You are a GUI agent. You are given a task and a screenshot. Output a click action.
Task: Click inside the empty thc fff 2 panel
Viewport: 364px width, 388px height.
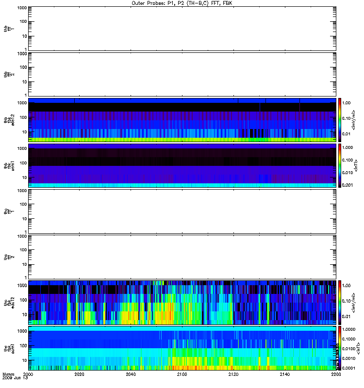(x=182, y=257)
